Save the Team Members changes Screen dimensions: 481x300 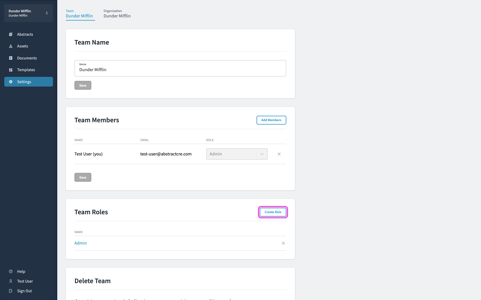83,177
